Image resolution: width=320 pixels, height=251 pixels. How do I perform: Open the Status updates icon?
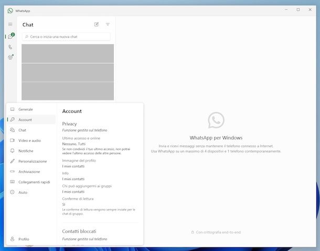(x=10, y=57)
